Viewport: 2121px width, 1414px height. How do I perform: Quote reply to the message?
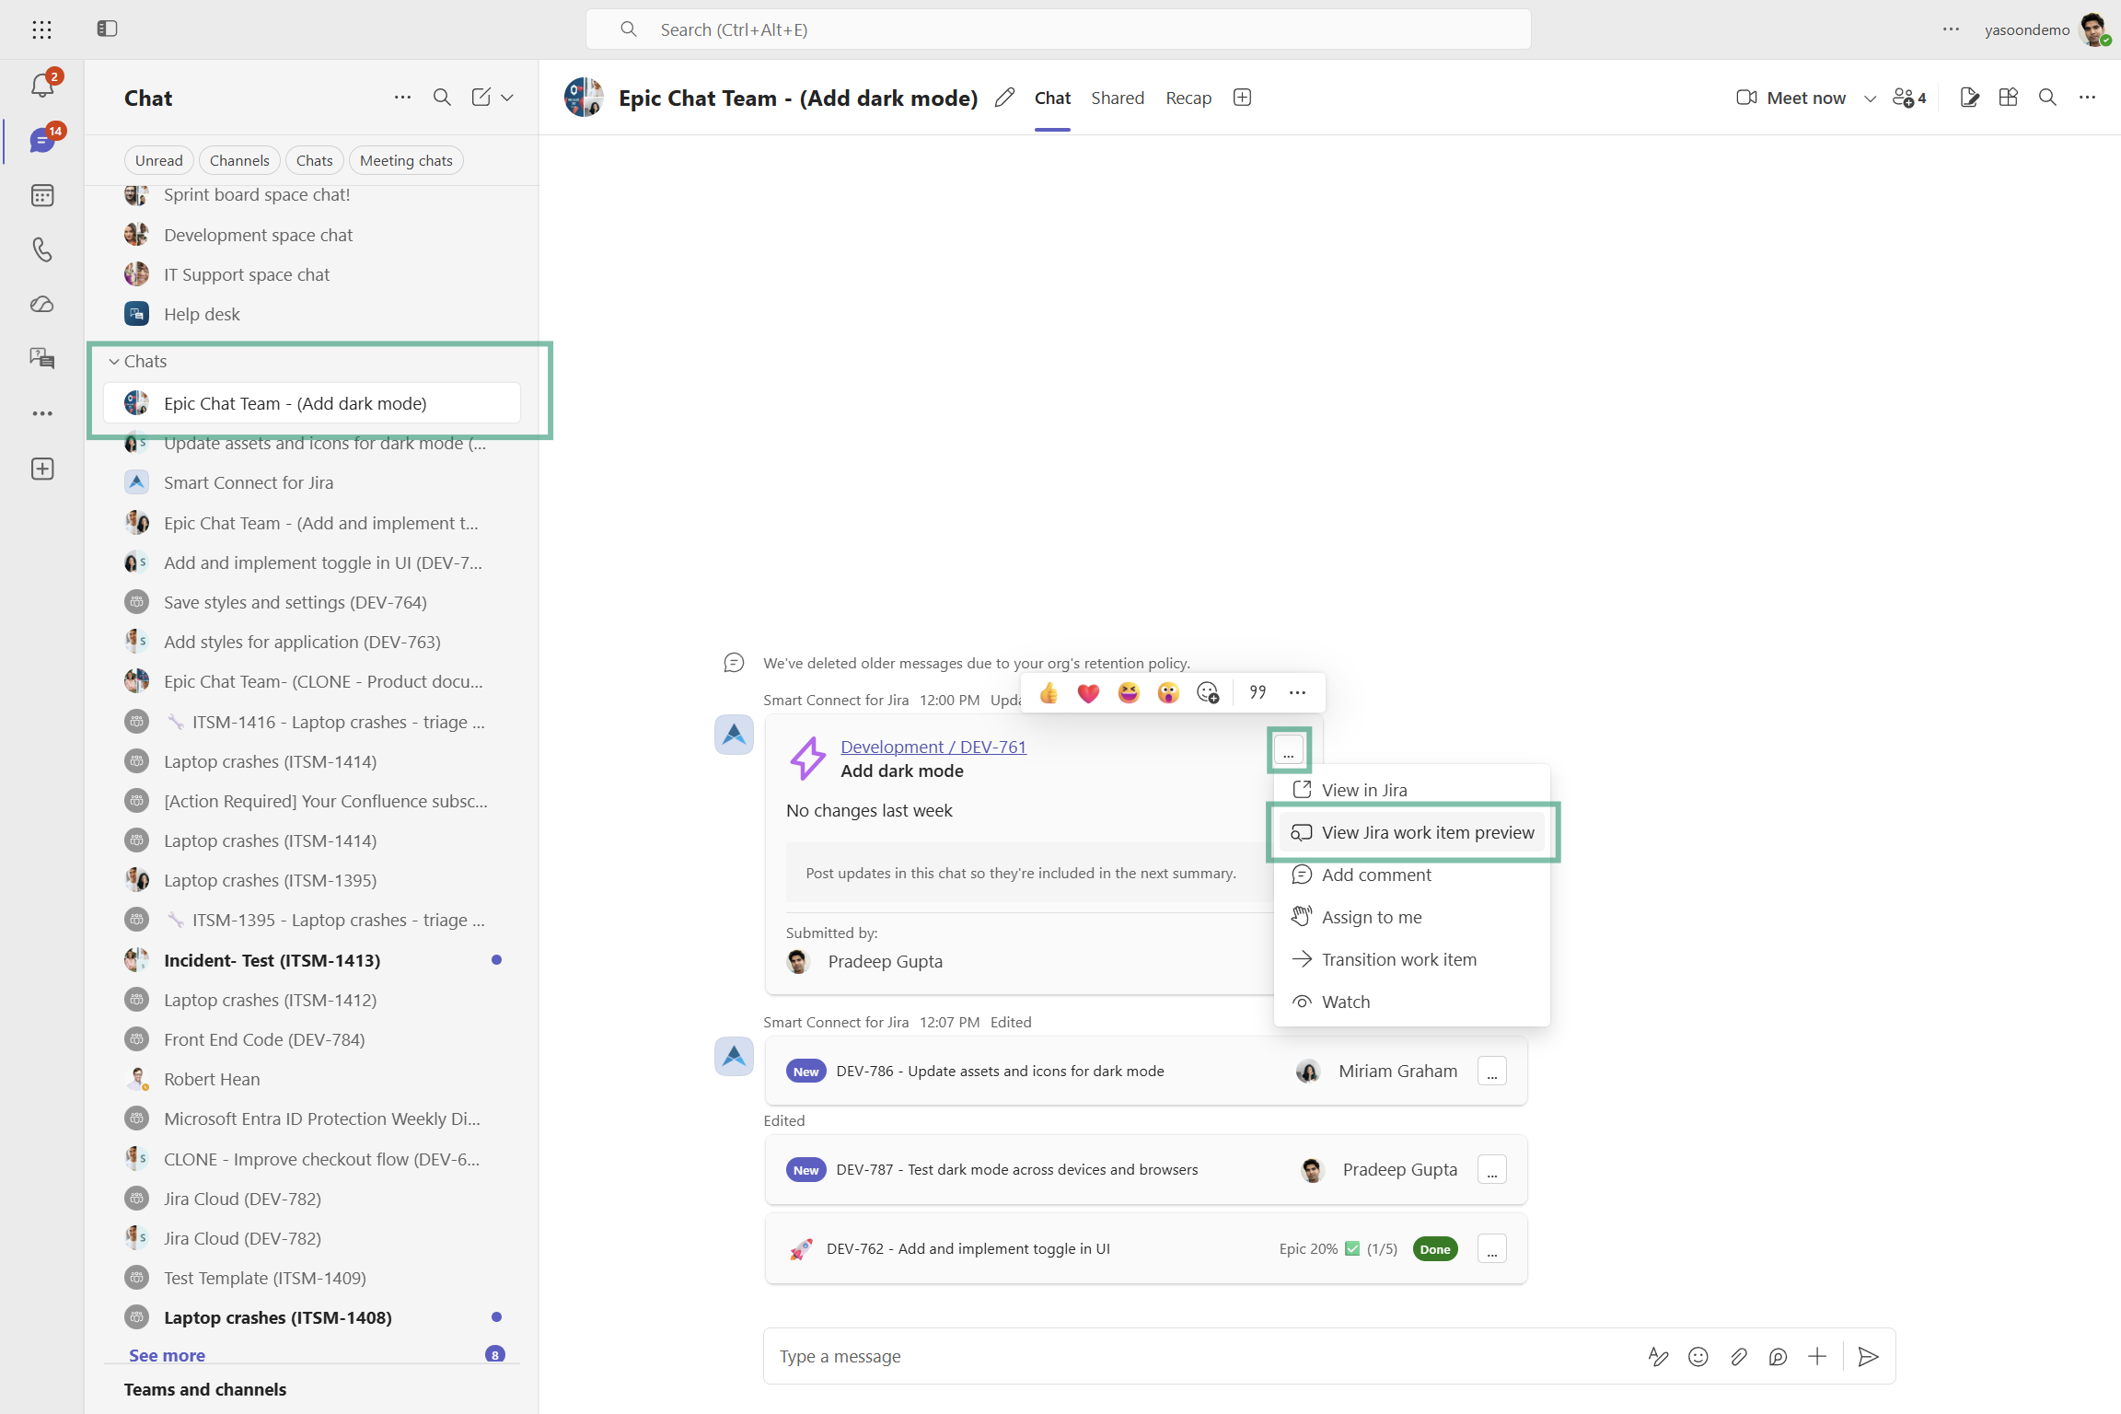[x=1258, y=692]
